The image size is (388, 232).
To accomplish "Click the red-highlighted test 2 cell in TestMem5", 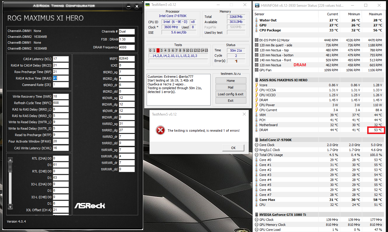I will click(158, 50).
